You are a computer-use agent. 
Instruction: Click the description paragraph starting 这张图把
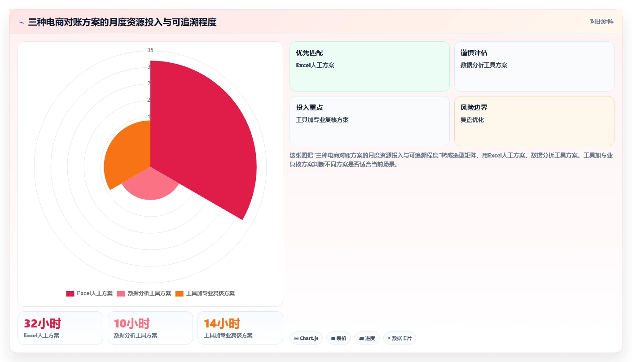(451, 160)
